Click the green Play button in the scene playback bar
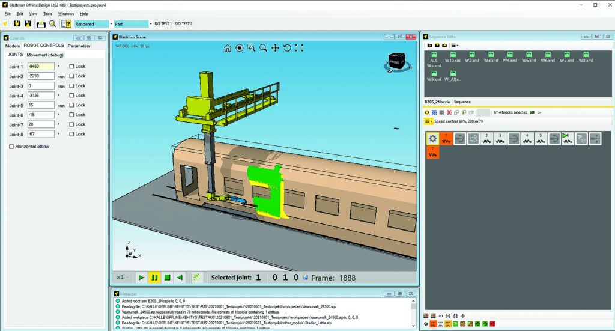615x331 pixels. pyautogui.click(x=142, y=278)
